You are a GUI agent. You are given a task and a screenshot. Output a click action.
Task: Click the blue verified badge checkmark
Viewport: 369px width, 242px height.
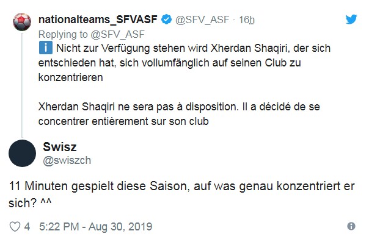pyautogui.click(x=166, y=20)
